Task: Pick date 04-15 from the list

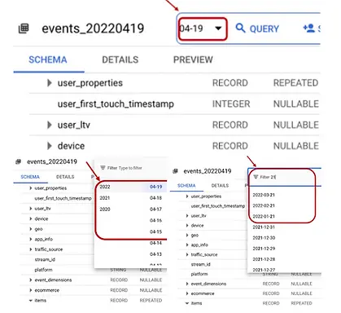Action: pyautogui.click(x=155, y=231)
